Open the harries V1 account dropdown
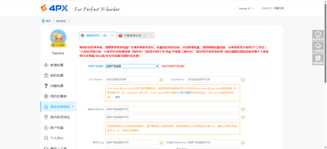The width and height of the screenshot is (327, 149). [247, 8]
